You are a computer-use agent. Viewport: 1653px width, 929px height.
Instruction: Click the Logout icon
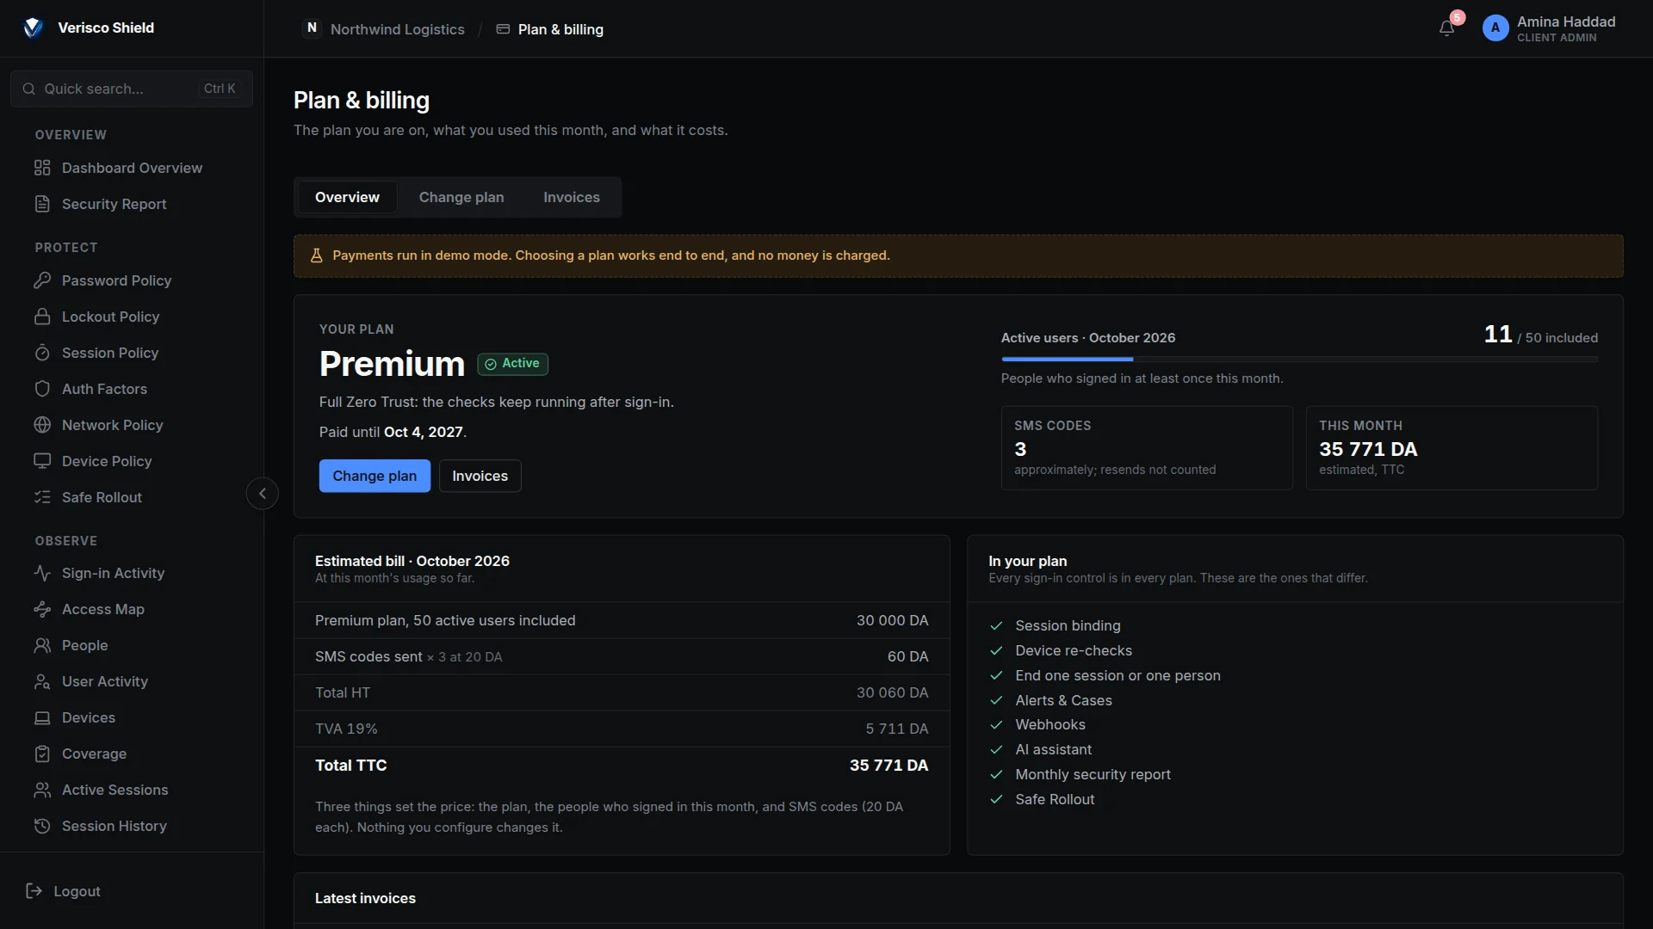click(34, 891)
